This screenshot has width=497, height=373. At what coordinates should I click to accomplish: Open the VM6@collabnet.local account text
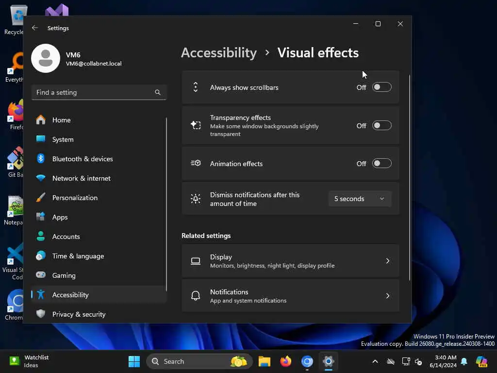94,64
